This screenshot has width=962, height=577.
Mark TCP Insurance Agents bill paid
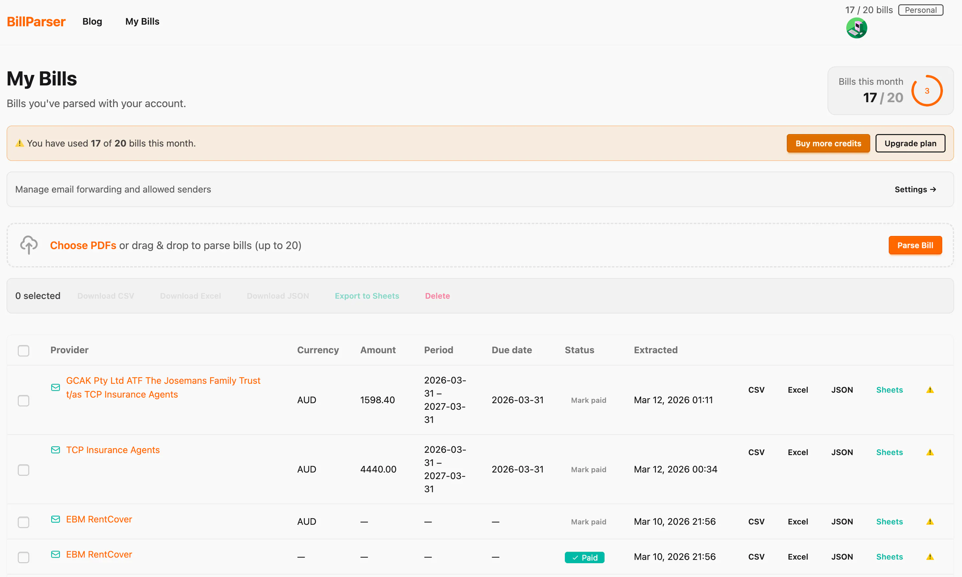[588, 469]
